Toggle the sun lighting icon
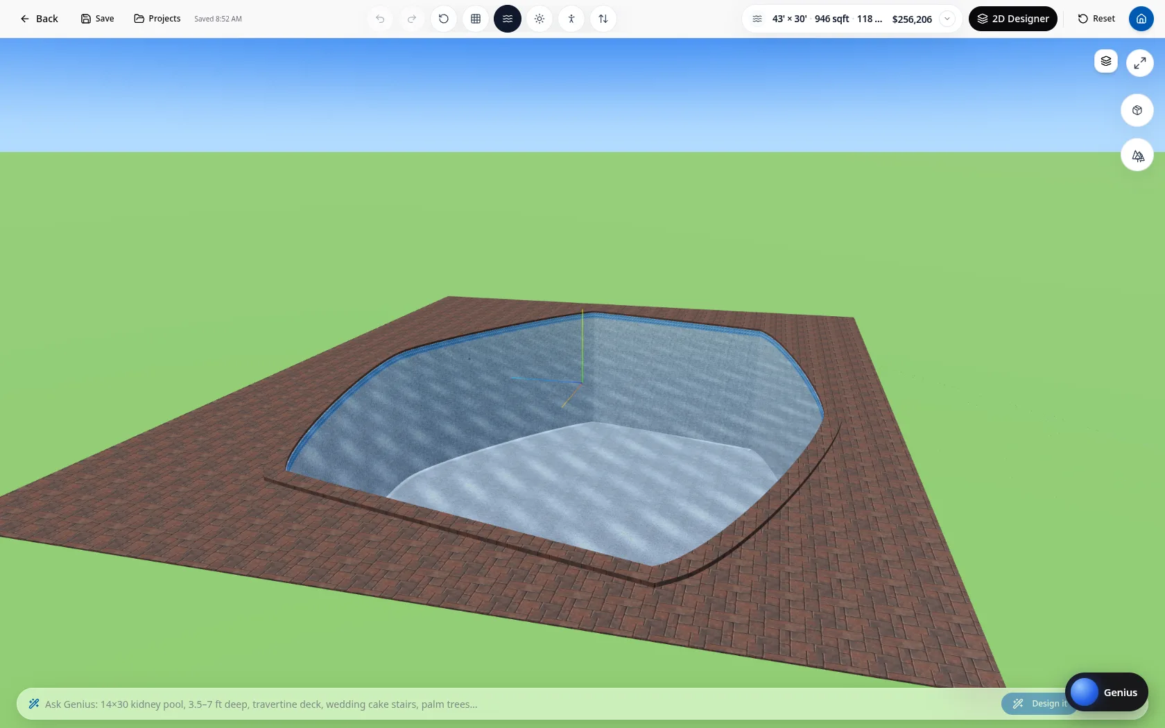Viewport: 1165px width, 728px height. [x=540, y=19]
